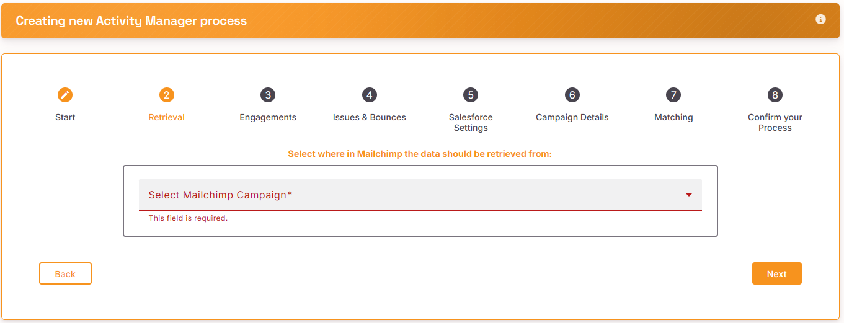Select step 6 Campaign Details circle
Screen dimensions: 844x323
pos(572,95)
